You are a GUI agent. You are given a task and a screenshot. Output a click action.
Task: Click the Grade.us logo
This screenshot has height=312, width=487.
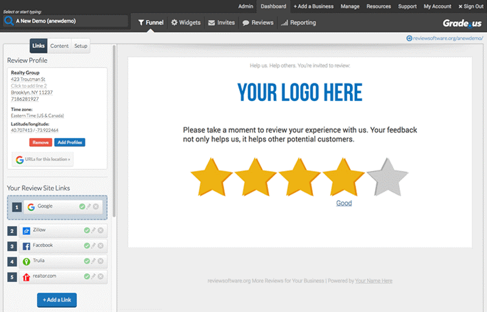pos(463,23)
